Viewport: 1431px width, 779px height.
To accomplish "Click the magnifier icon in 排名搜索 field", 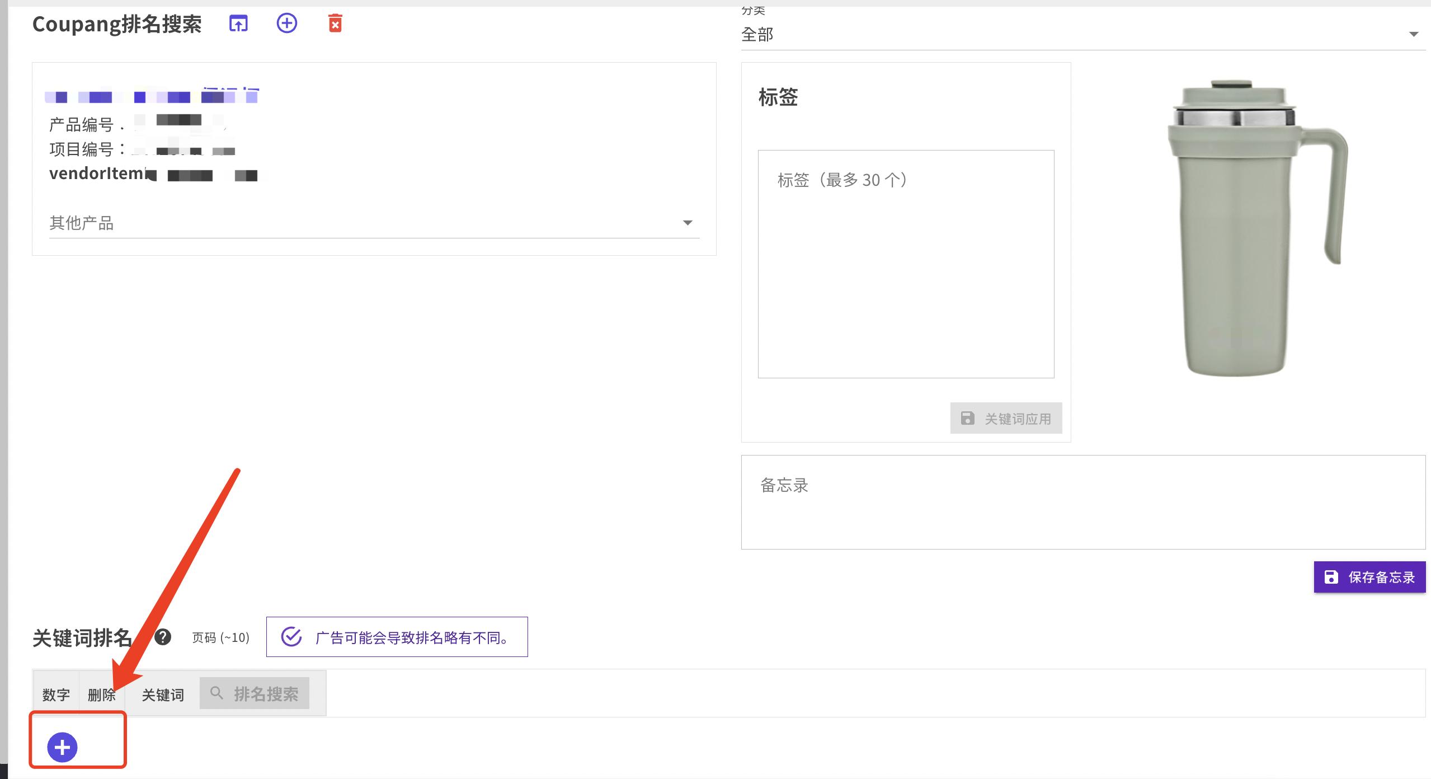I will pyautogui.click(x=217, y=692).
